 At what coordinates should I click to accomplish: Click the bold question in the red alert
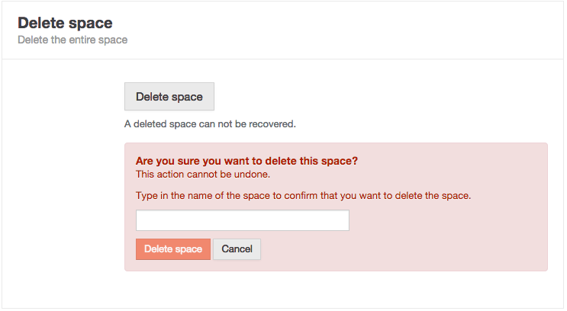pos(246,162)
